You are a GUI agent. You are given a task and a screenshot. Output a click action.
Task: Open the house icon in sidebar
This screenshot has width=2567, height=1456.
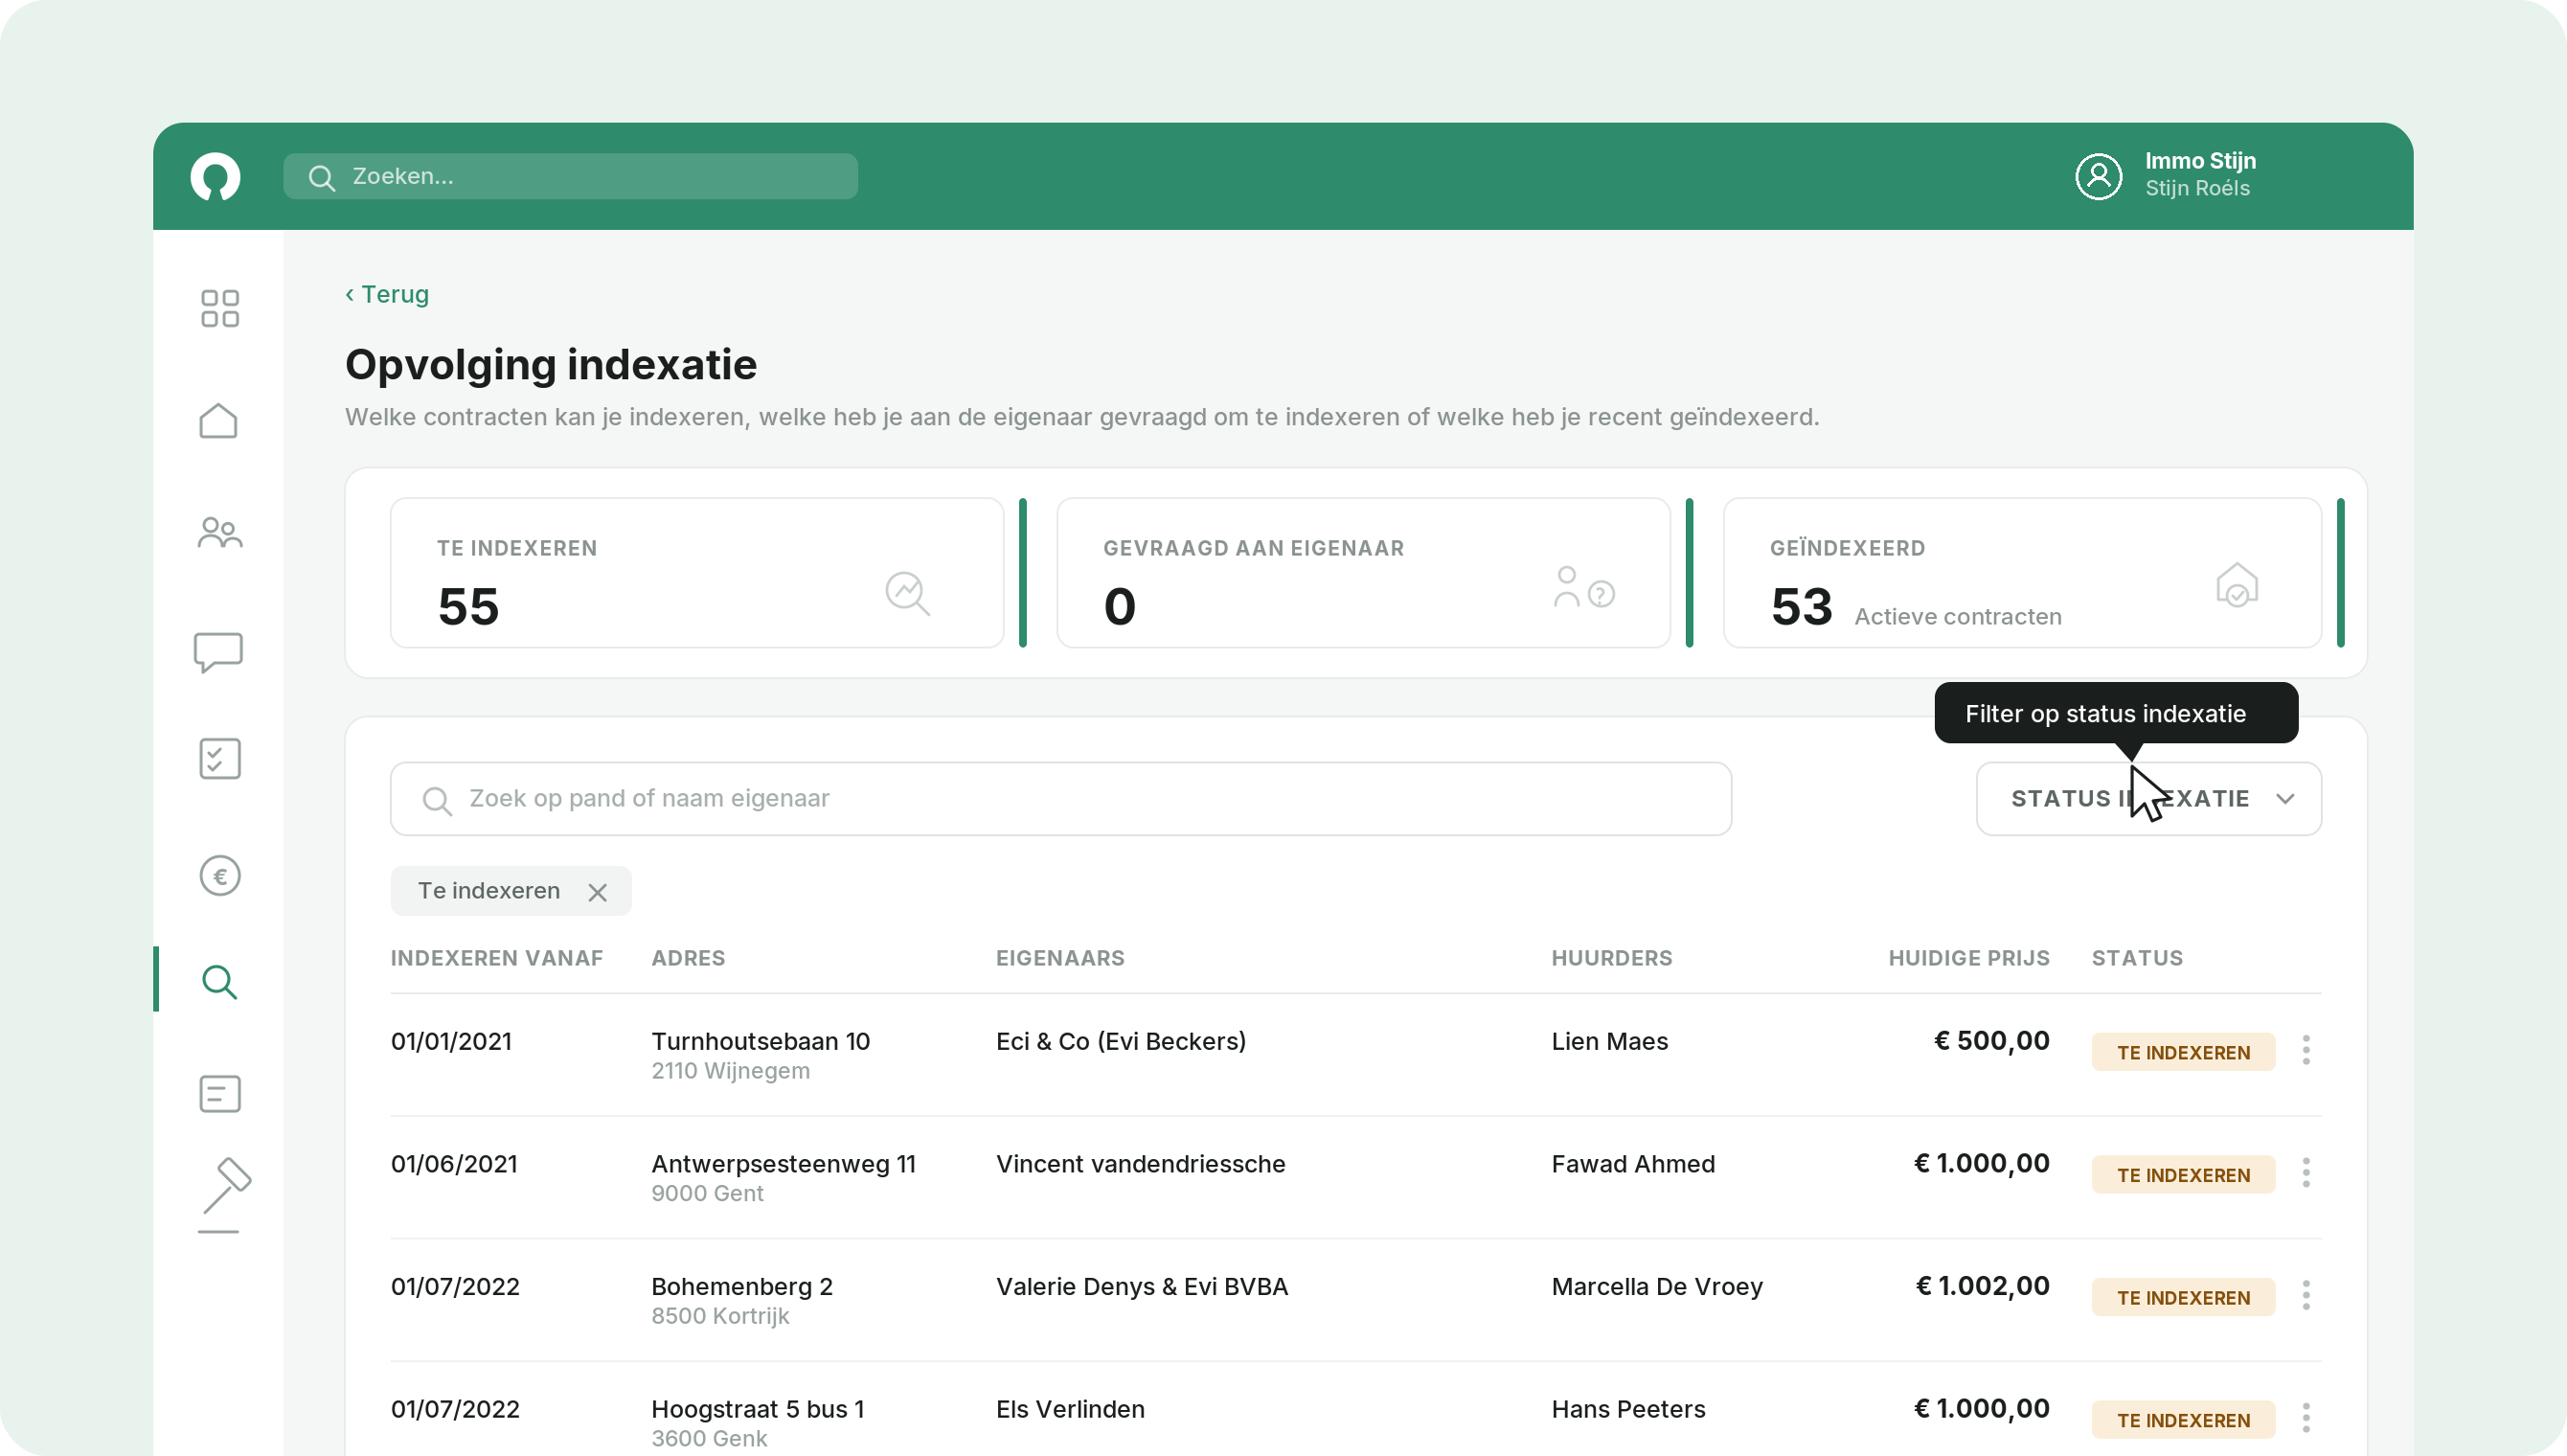pyautogui.click(x=218, y=420)
